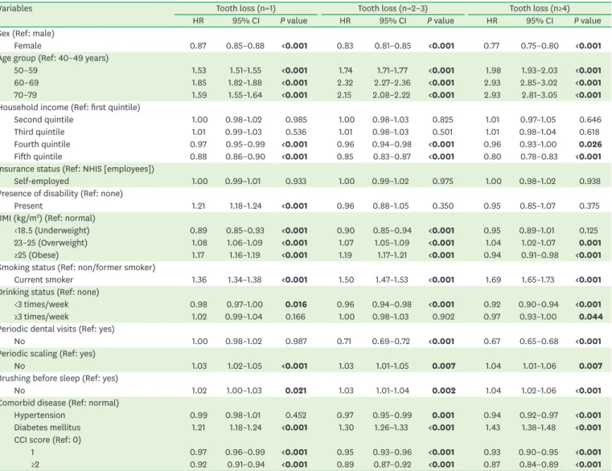Image resolution: width=612 pixels, height=471 pixels.
Task: Click the CCI ≥2 row CI value '0.84–0.89'
Action: [539, 465]
